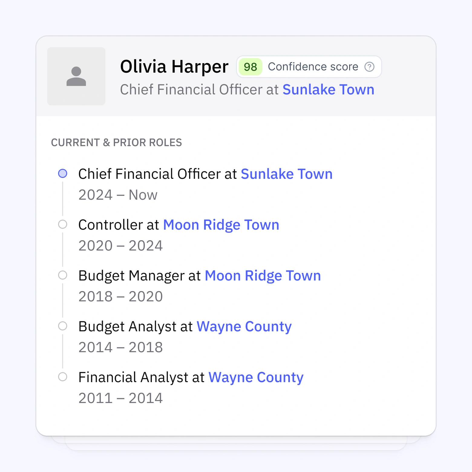Open Moon Ridge Town under Budget Manager
This screenshot has width=472, height=472.
coord(262,275)
